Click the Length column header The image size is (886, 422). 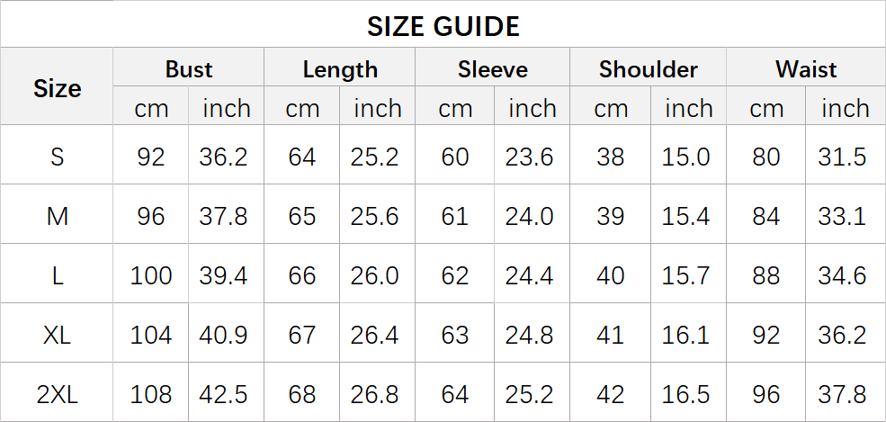point(340,69)
